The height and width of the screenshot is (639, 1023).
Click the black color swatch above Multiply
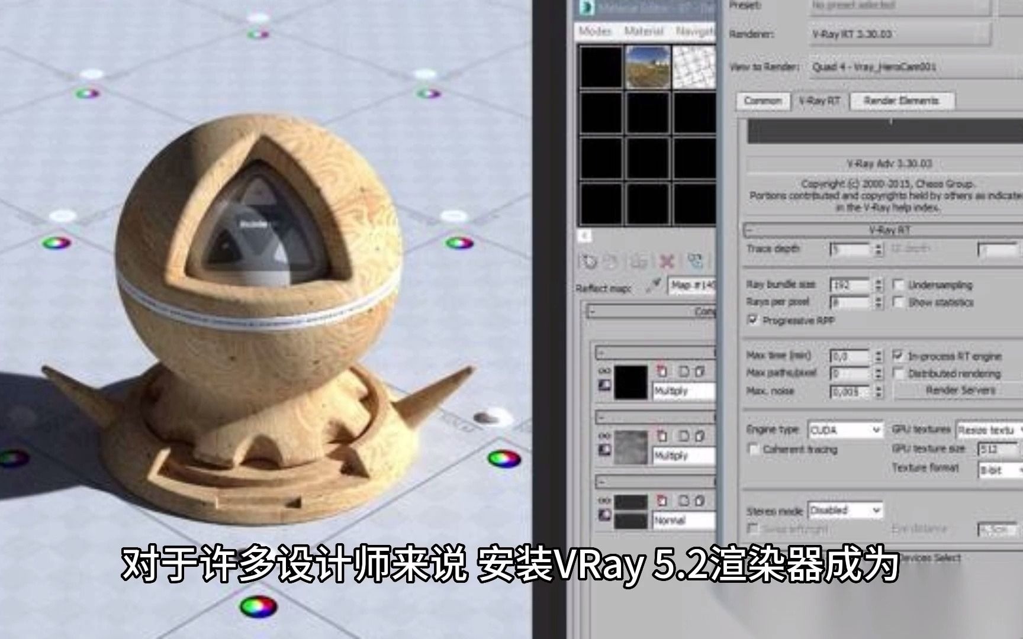[632, 382]
